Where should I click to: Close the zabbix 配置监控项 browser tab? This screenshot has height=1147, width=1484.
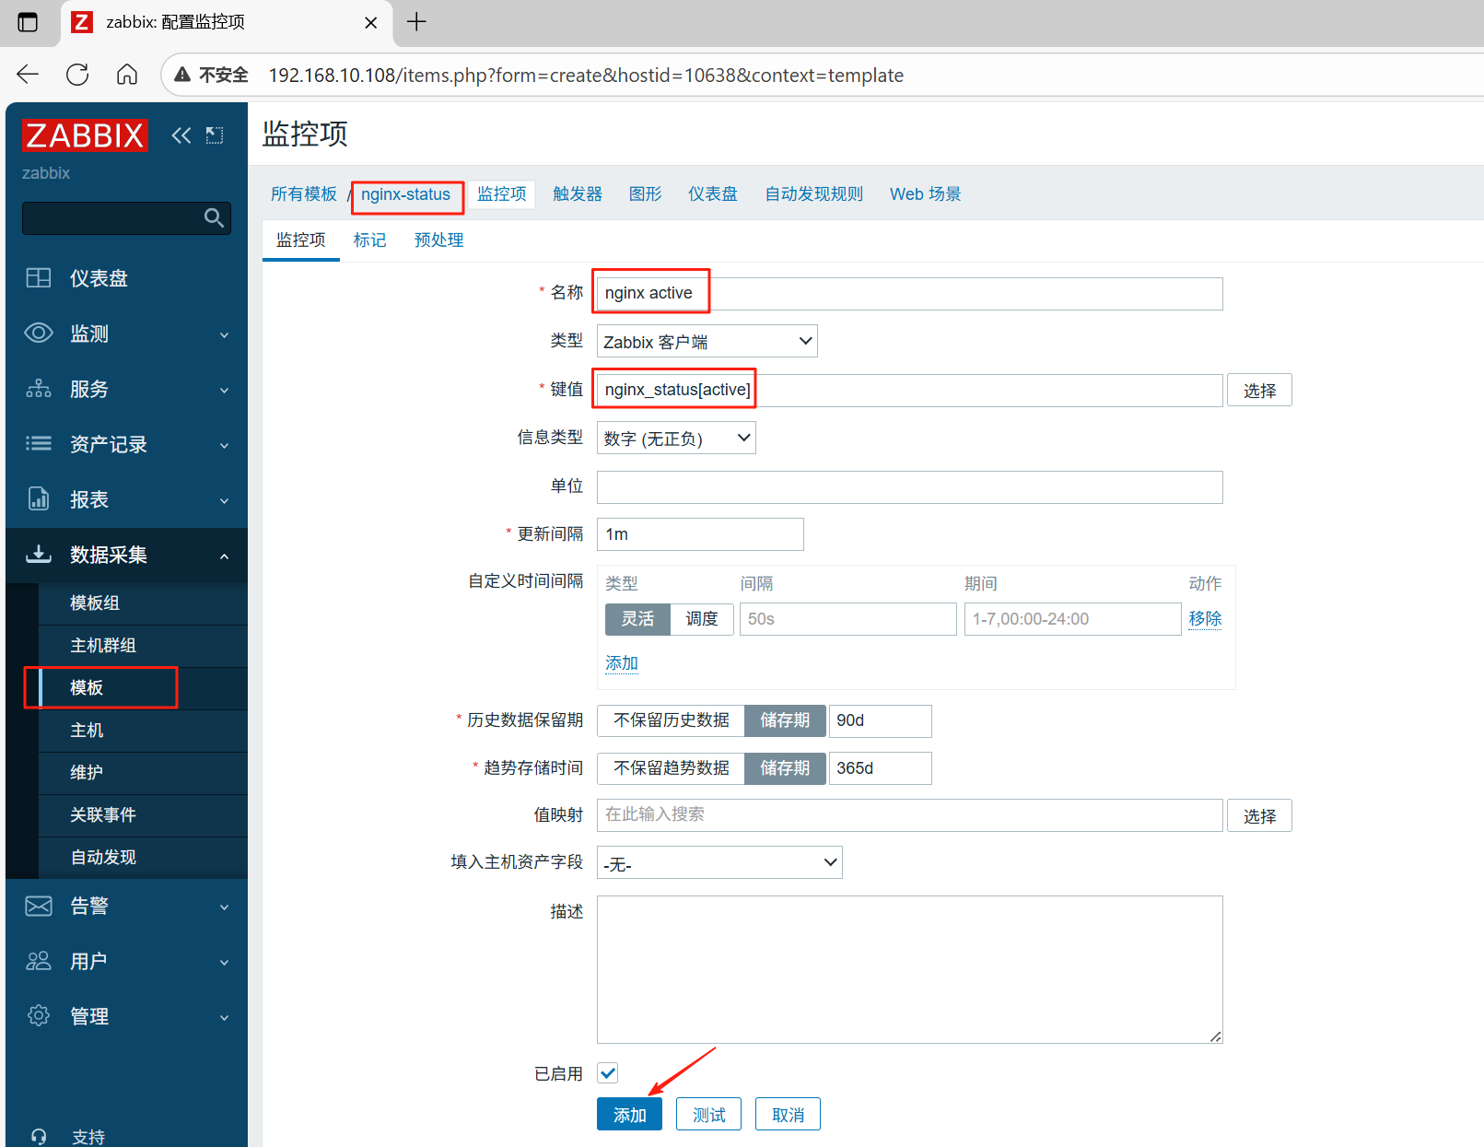[370, 23]
